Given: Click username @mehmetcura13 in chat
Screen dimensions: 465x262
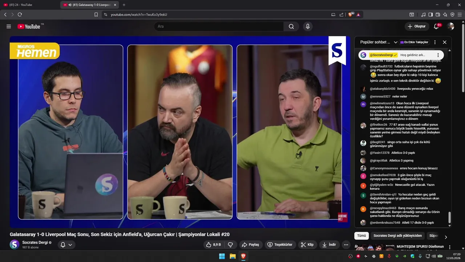Looking at the screenshot, I should click(382, 103).
